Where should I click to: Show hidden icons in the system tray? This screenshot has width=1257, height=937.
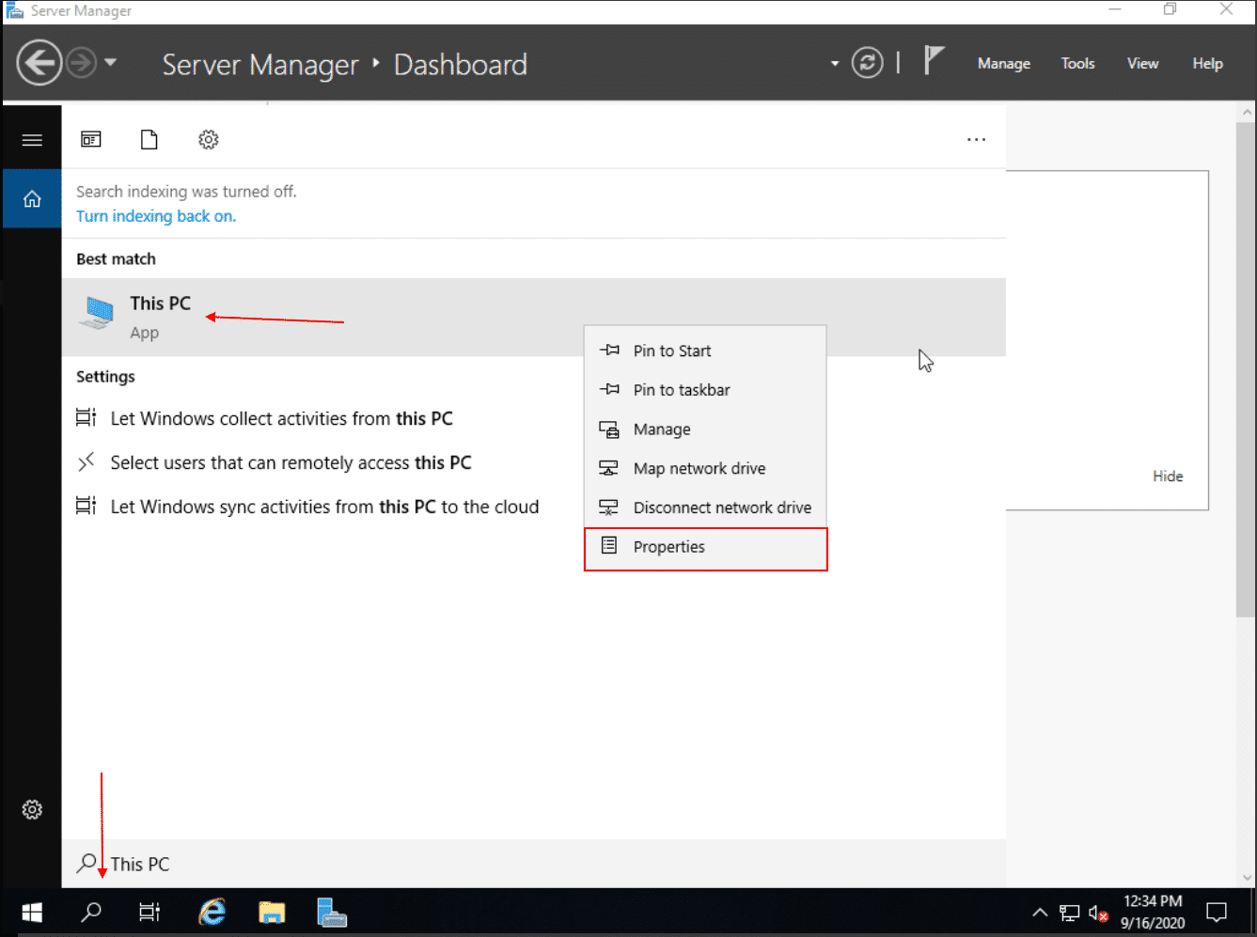click(x=1040, y=912)
